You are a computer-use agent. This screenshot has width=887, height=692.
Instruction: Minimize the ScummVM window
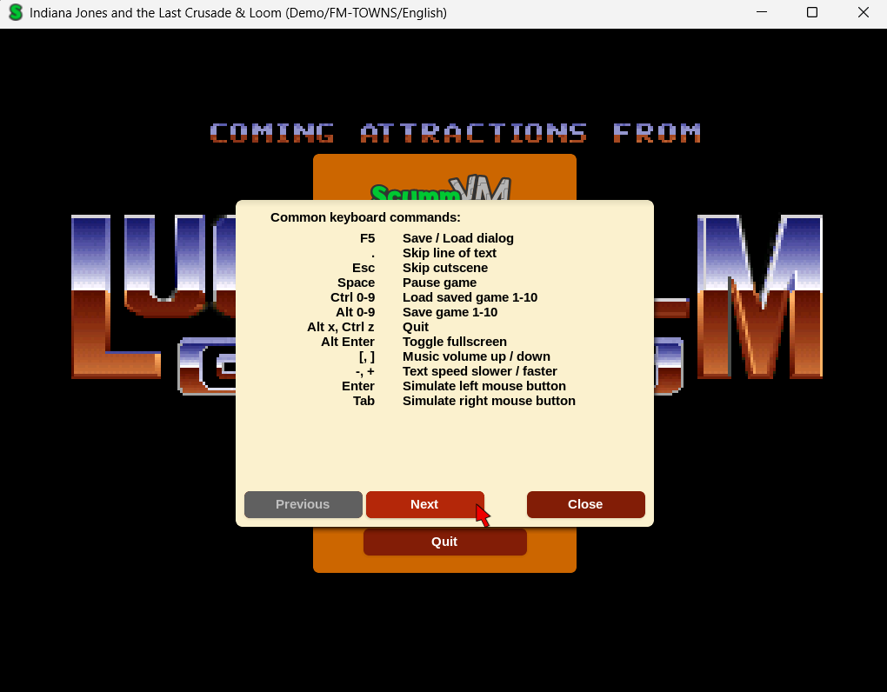762,12
